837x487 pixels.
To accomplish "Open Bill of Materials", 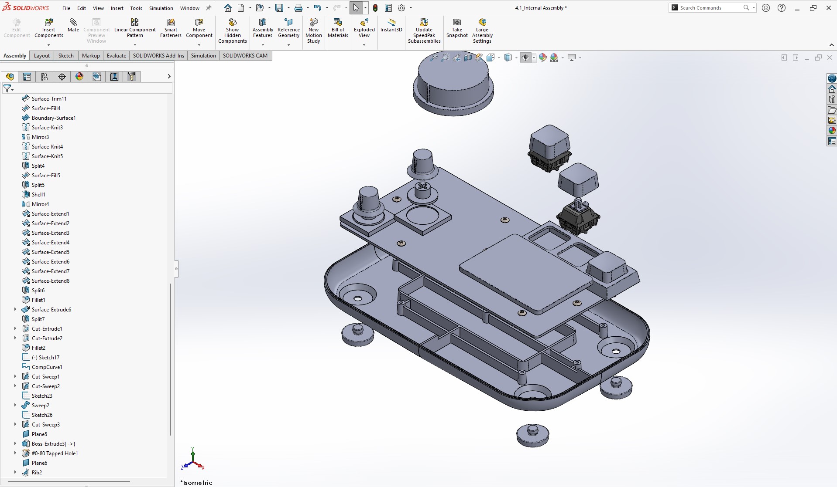I will pyautogui.click(x=338, y=28).
